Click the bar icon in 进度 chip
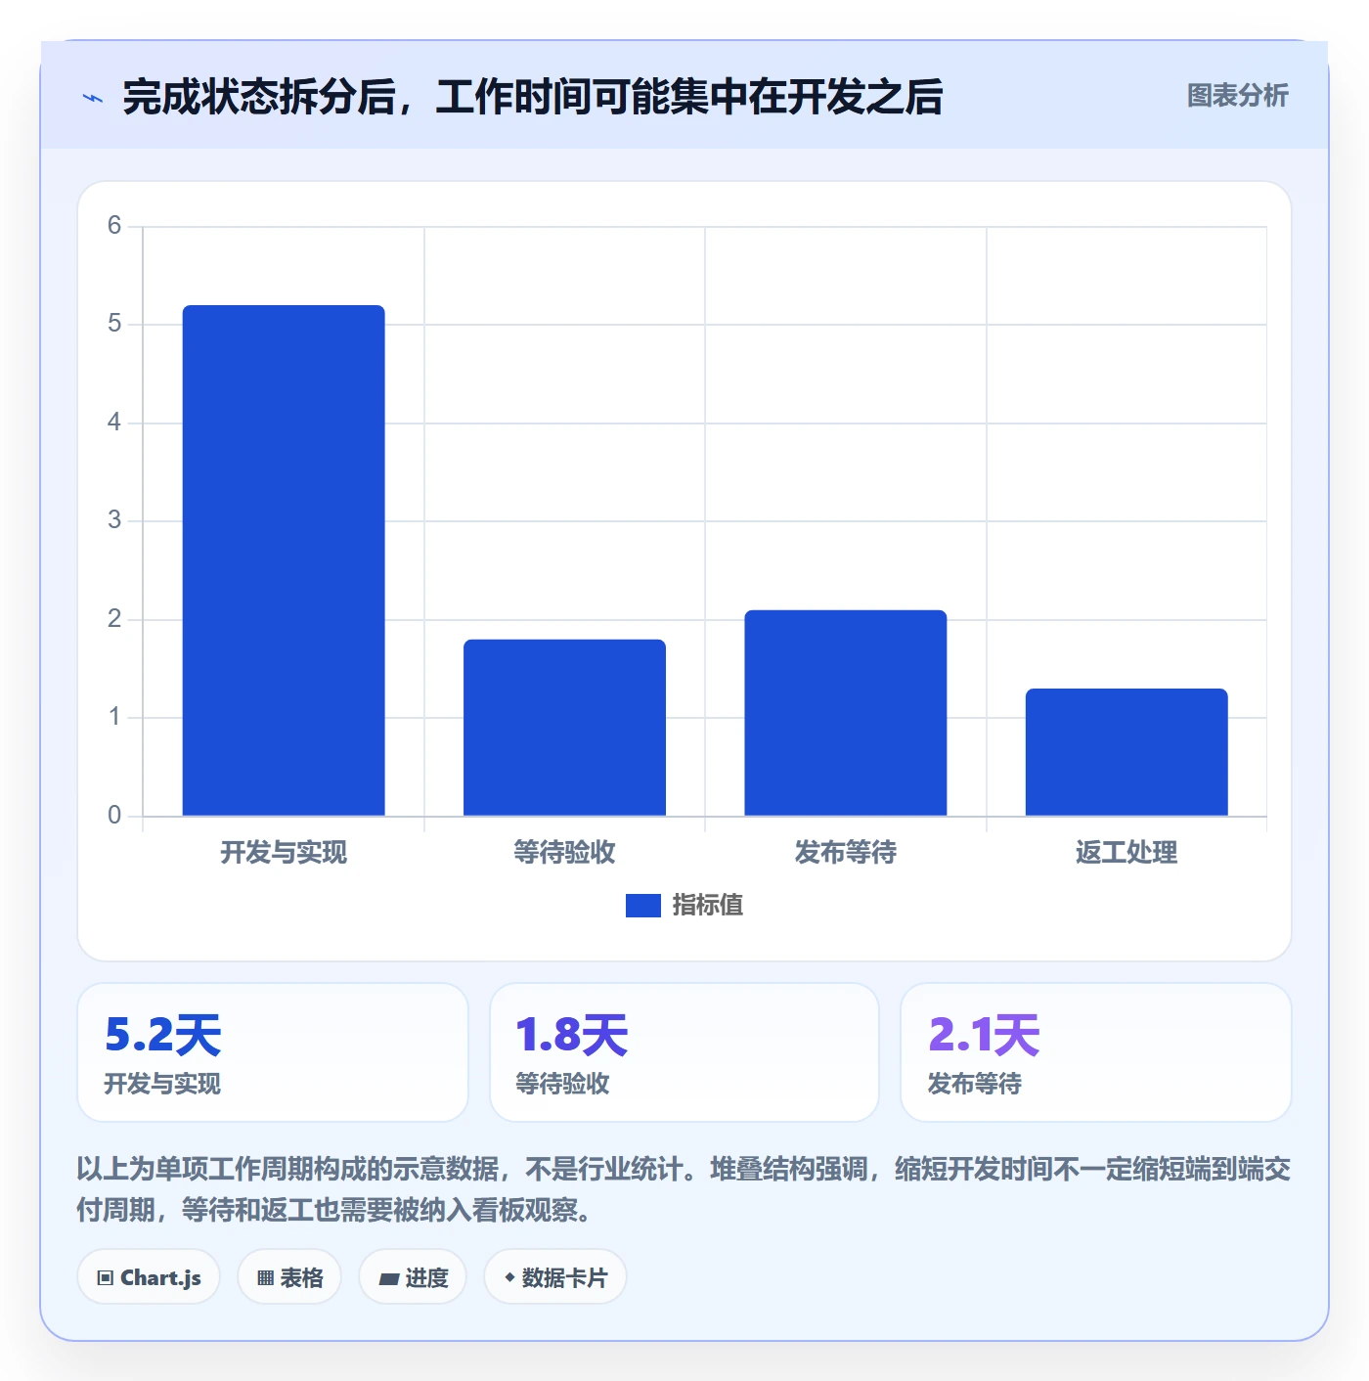 click(388, 1279)
